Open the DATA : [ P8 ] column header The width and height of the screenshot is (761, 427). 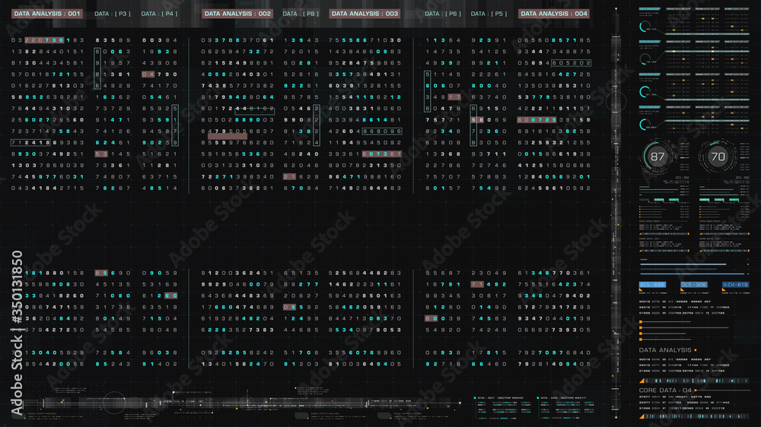click(x=301, y=14)
